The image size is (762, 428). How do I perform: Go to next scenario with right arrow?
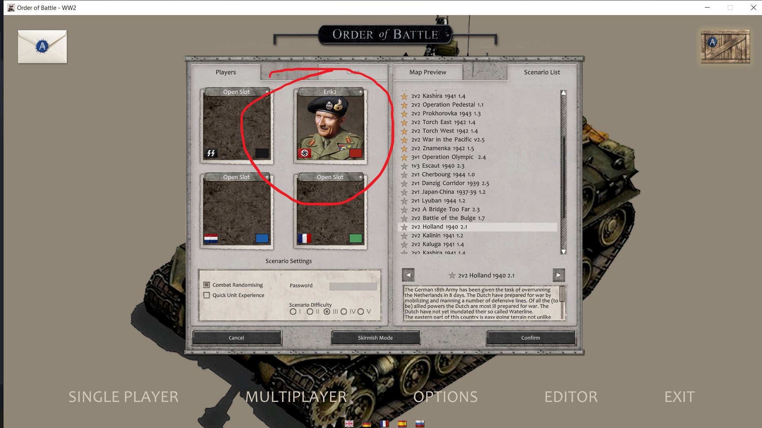(x=558, y=275)
